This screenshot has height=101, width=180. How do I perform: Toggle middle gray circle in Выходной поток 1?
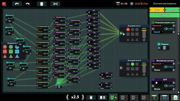pos(132,29)
